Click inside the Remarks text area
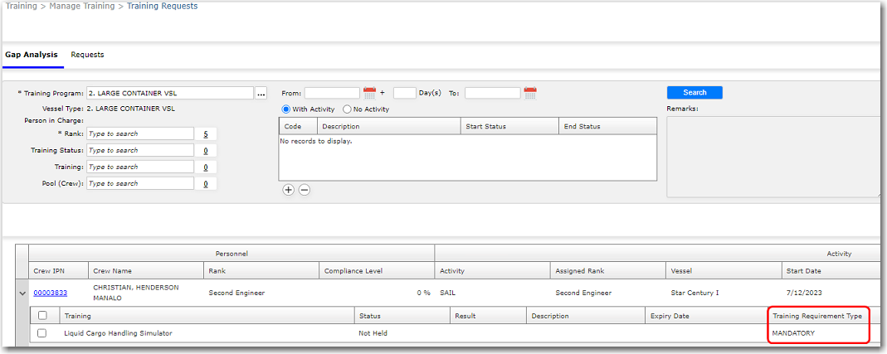 click(x=772, y=156)
